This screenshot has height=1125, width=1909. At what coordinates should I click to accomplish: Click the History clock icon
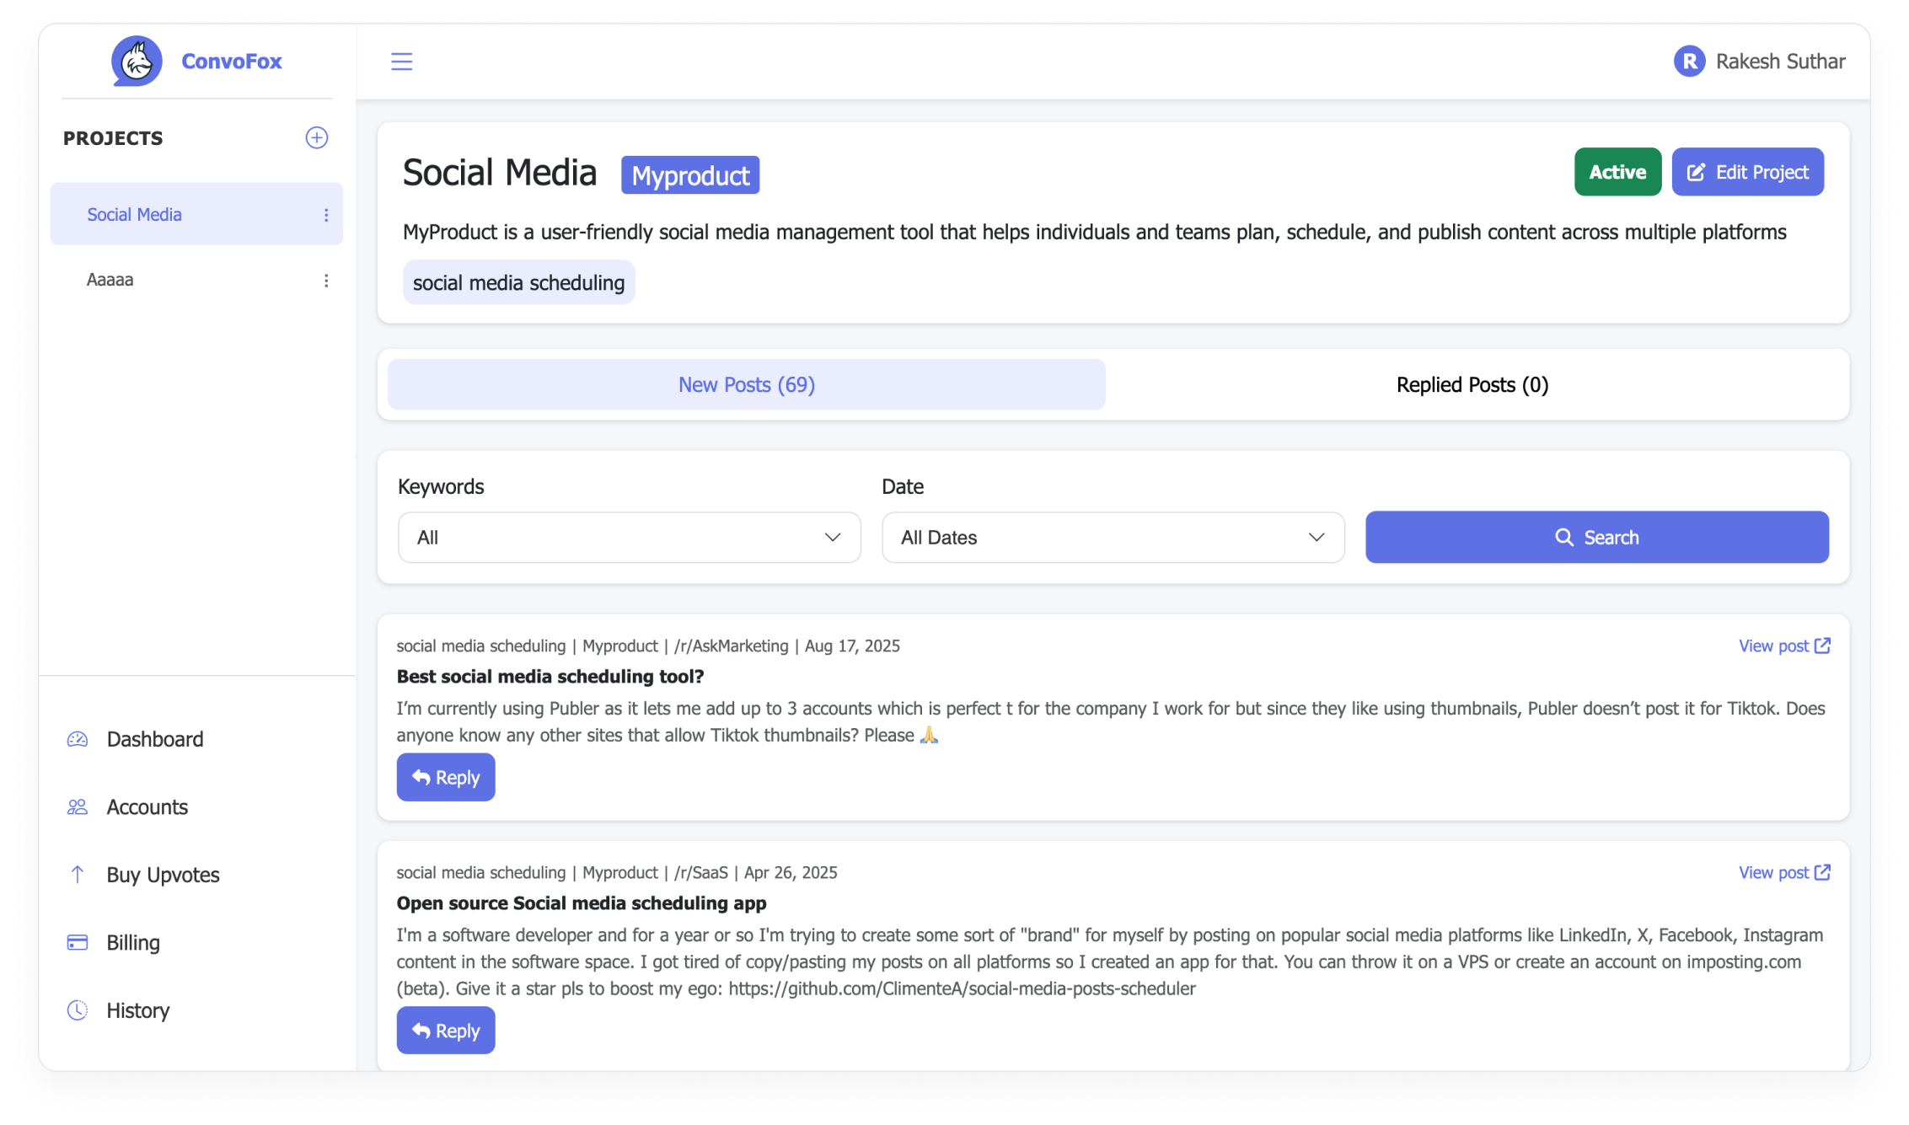78,1010
